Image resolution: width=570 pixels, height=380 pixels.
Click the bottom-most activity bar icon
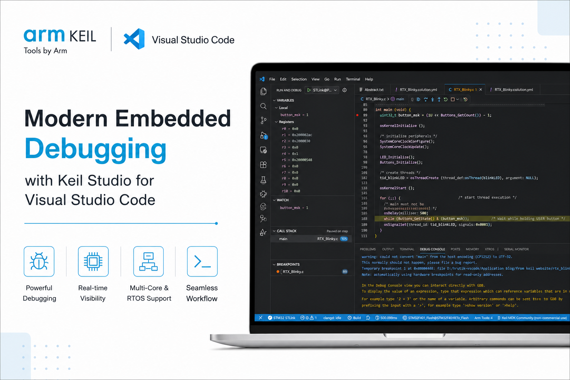pyautogui.click(x=263, y=233)
